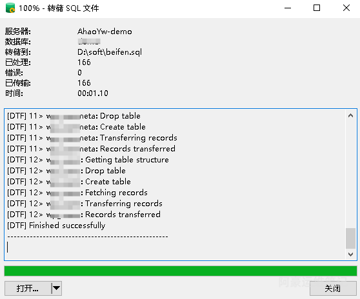This screenshot has height=299, width=360.
Task: Click the 已传输: label
Action: (x=17, y=83)
